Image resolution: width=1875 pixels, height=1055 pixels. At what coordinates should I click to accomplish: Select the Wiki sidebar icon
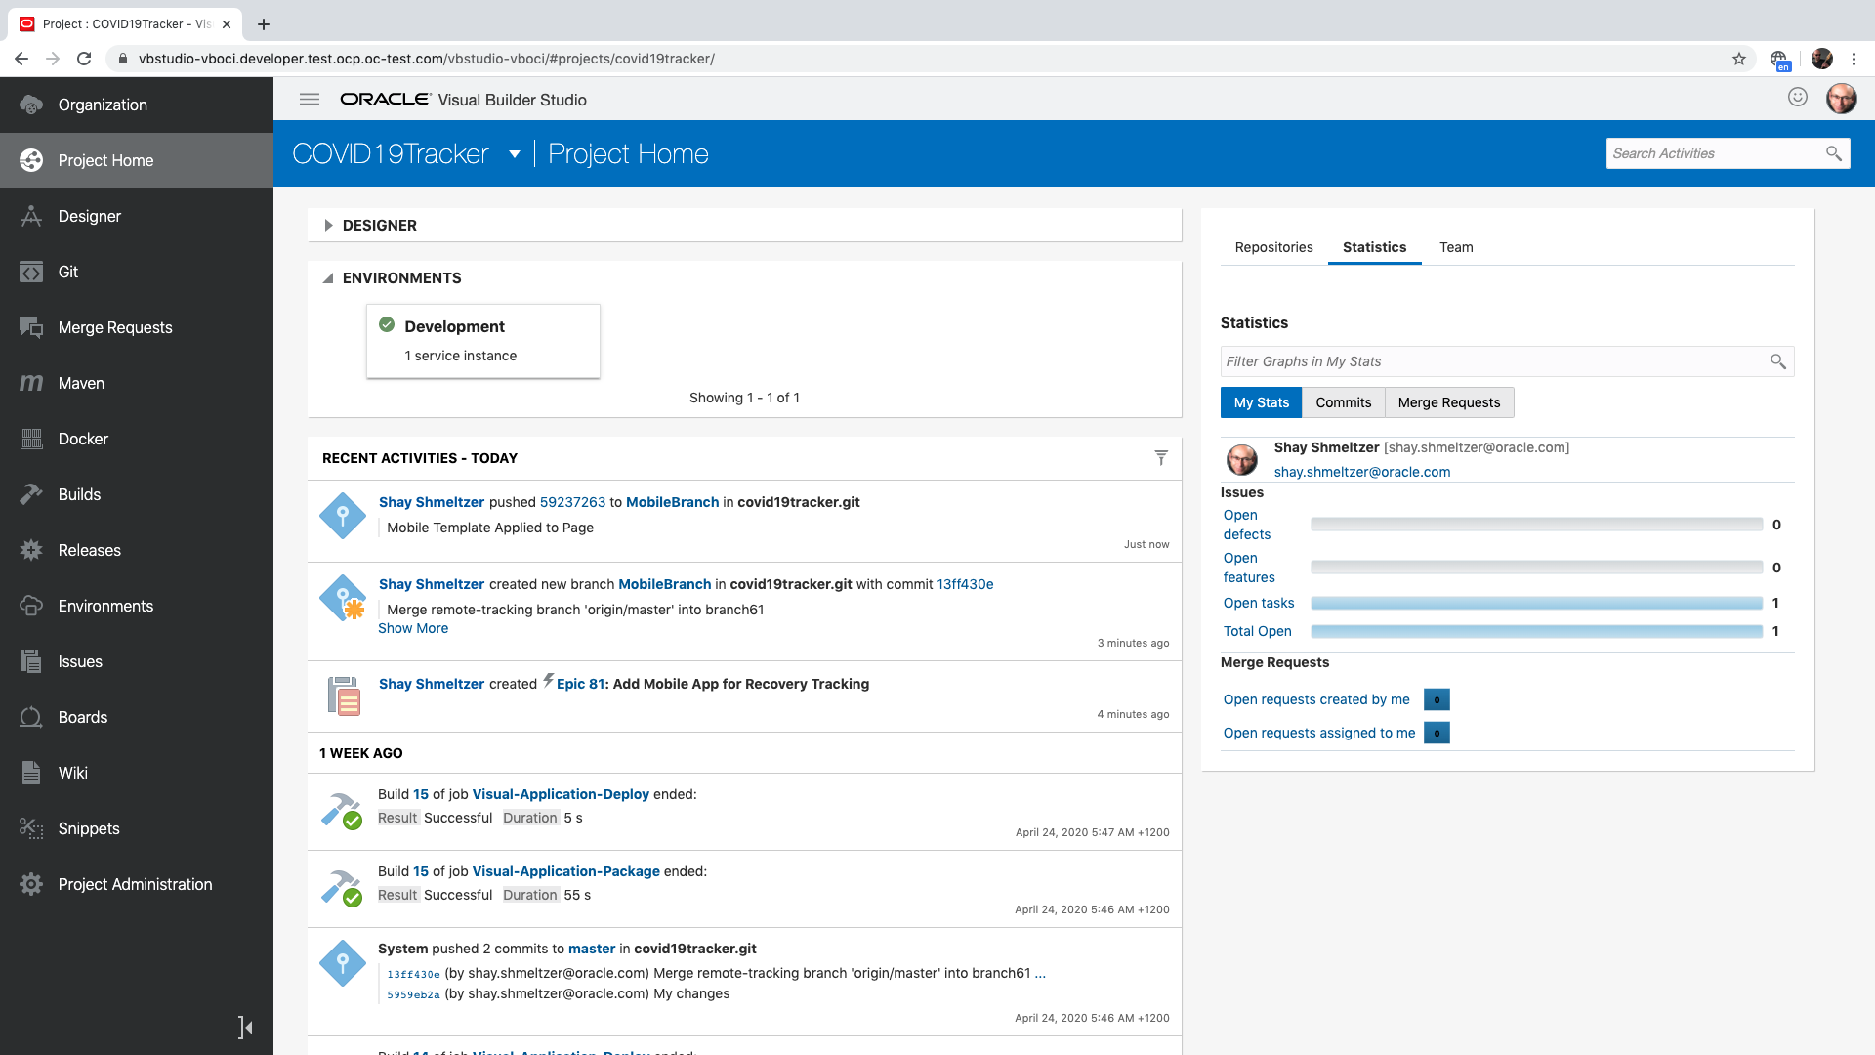coord(31,773)
